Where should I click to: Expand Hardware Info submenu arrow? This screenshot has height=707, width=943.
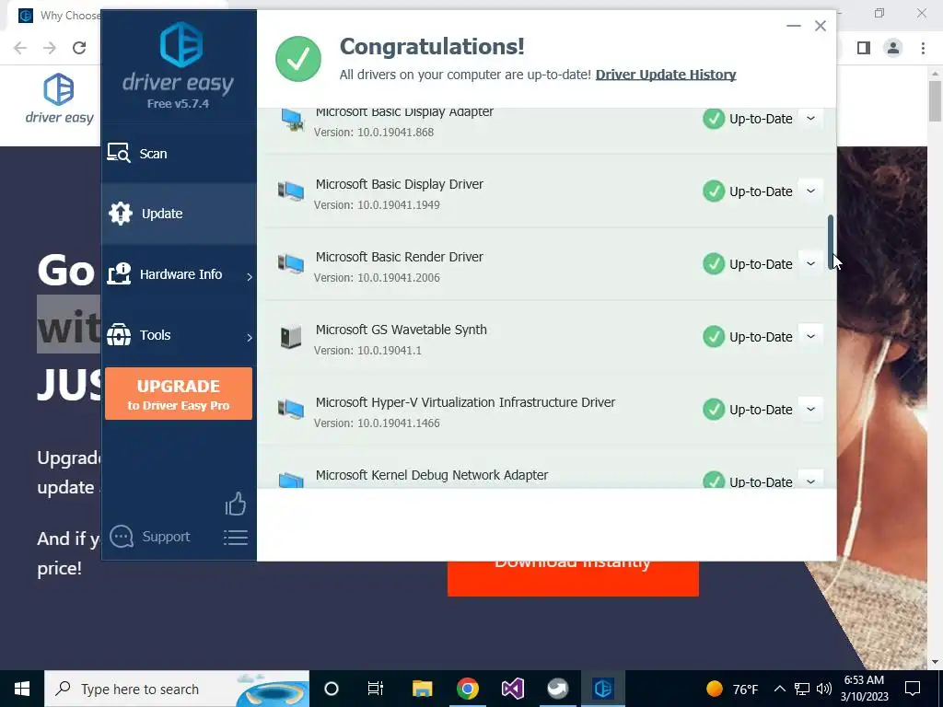[x=249, y=276]
